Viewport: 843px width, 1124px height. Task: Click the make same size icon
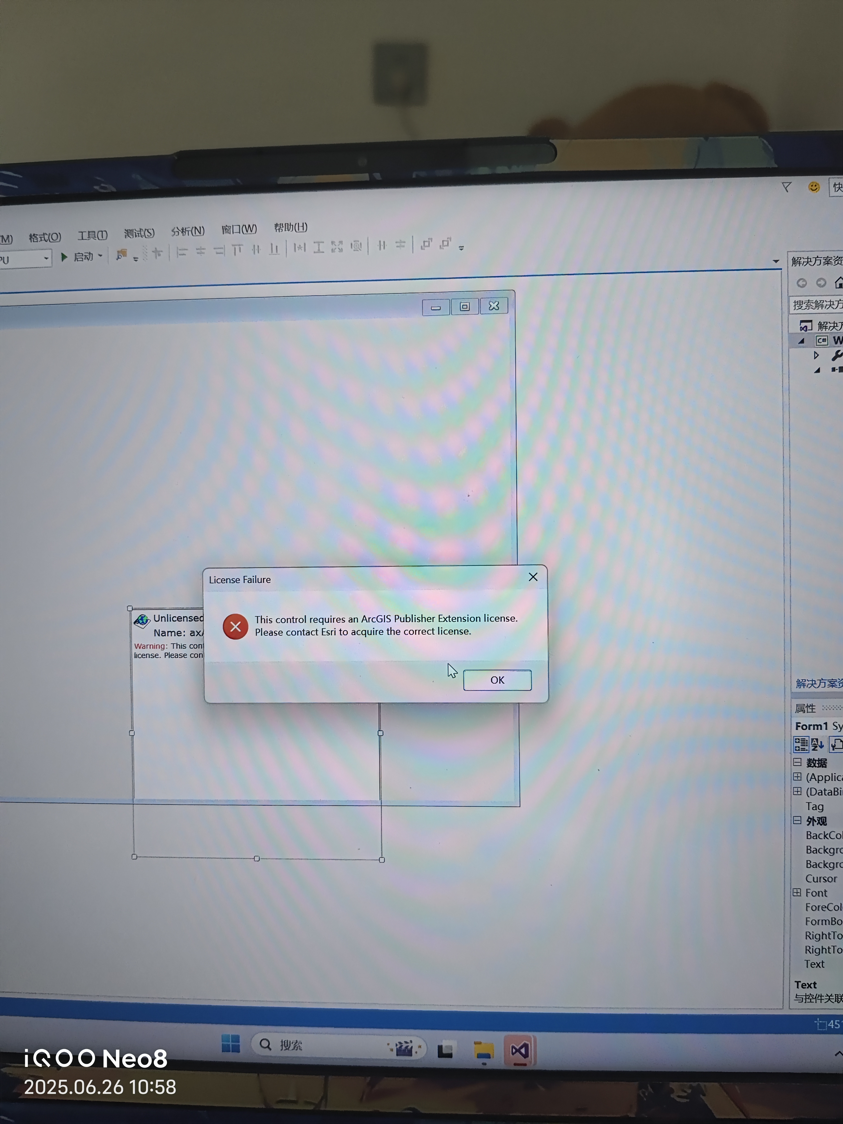point(337,247)
